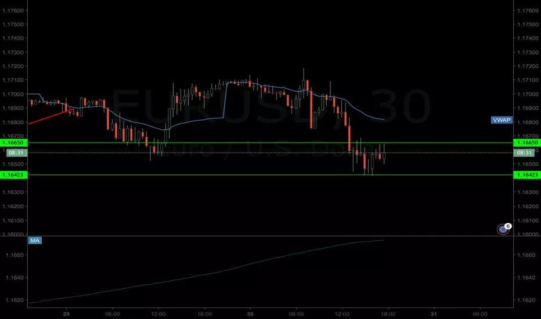Select the right 1.16423 price line label

[527, 175]
